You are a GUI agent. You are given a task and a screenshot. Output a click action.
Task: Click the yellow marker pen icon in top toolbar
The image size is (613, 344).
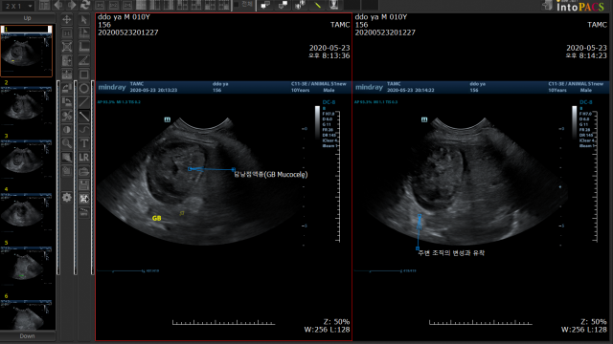point(317,5)
